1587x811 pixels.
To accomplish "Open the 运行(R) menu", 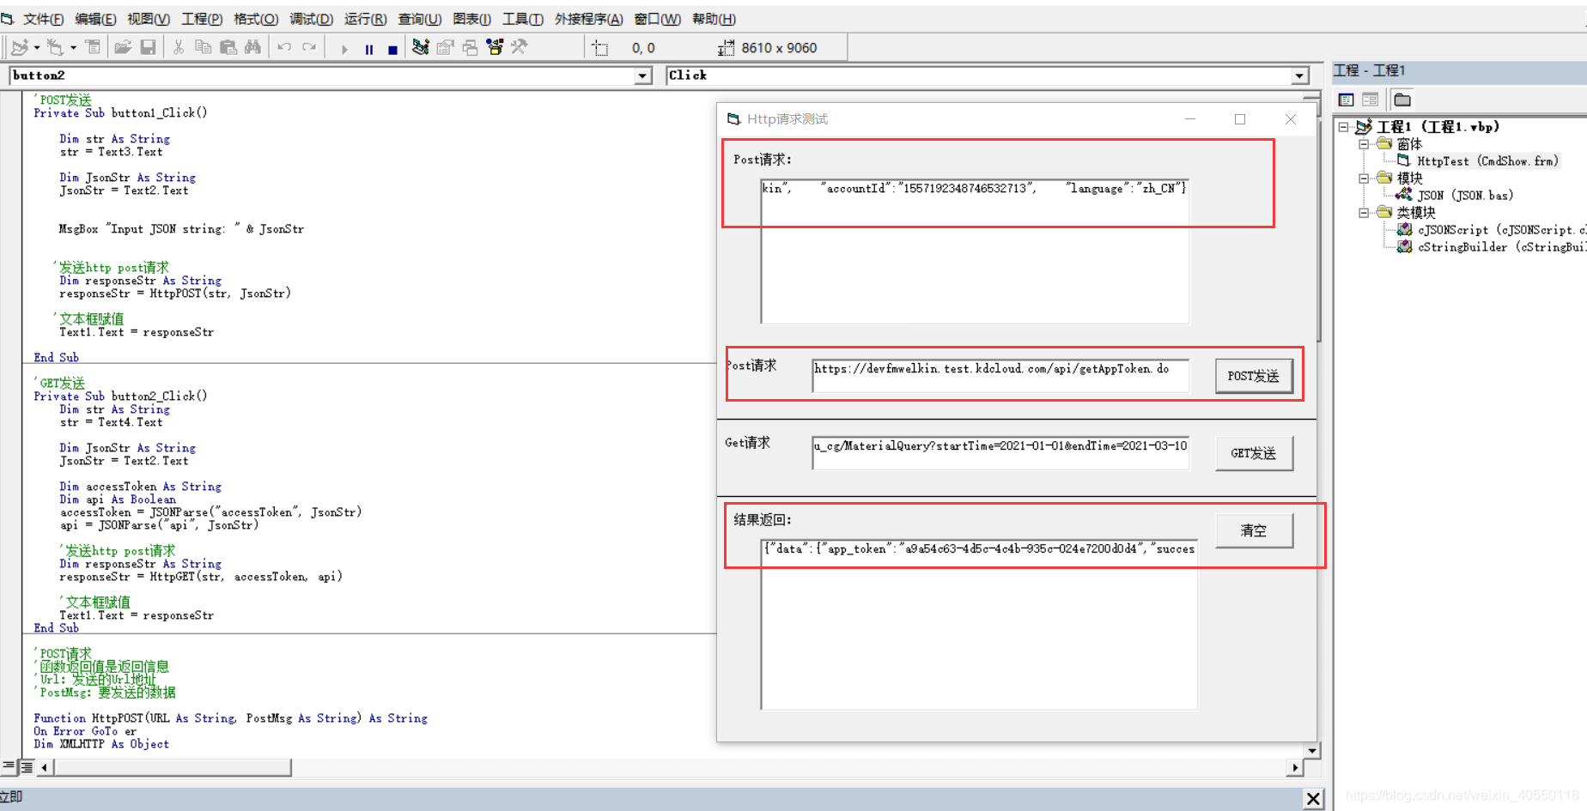I will [x=365, y=19].
